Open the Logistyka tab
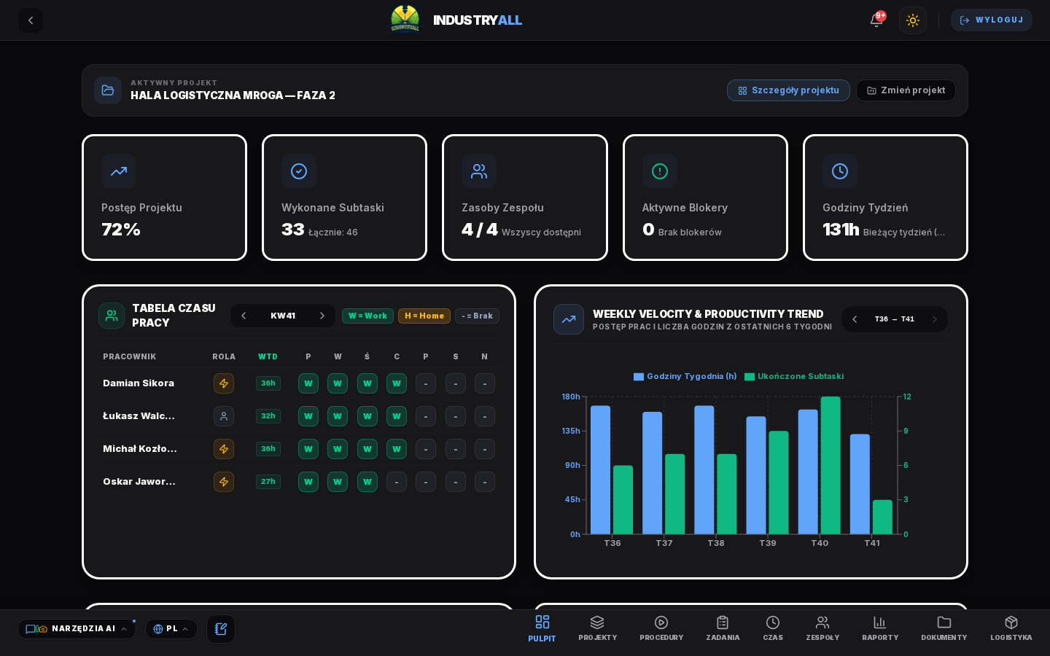 pyautogui.click(x=1011, y=628)
